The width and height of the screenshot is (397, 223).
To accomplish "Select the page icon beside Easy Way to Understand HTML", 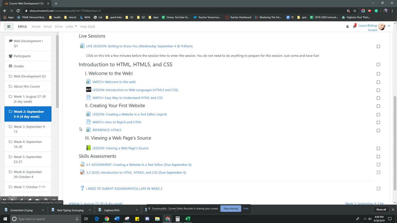I will tap(88, 98).
